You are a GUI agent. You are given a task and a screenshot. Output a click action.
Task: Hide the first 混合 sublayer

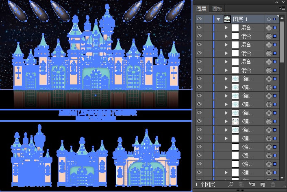click(199, 28)
